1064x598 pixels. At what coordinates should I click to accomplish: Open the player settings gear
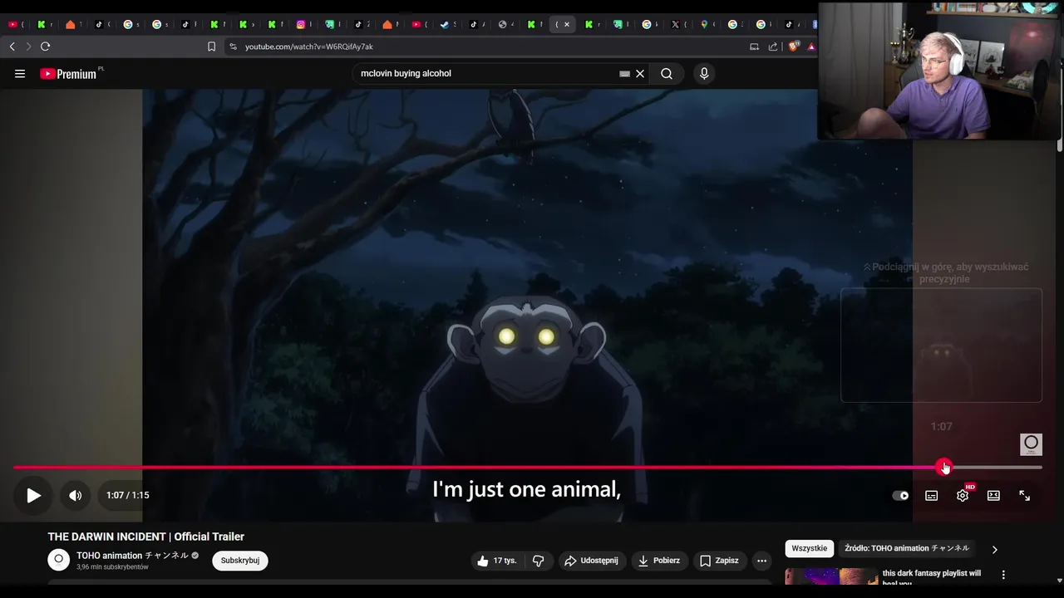click(x=963, y=495)
